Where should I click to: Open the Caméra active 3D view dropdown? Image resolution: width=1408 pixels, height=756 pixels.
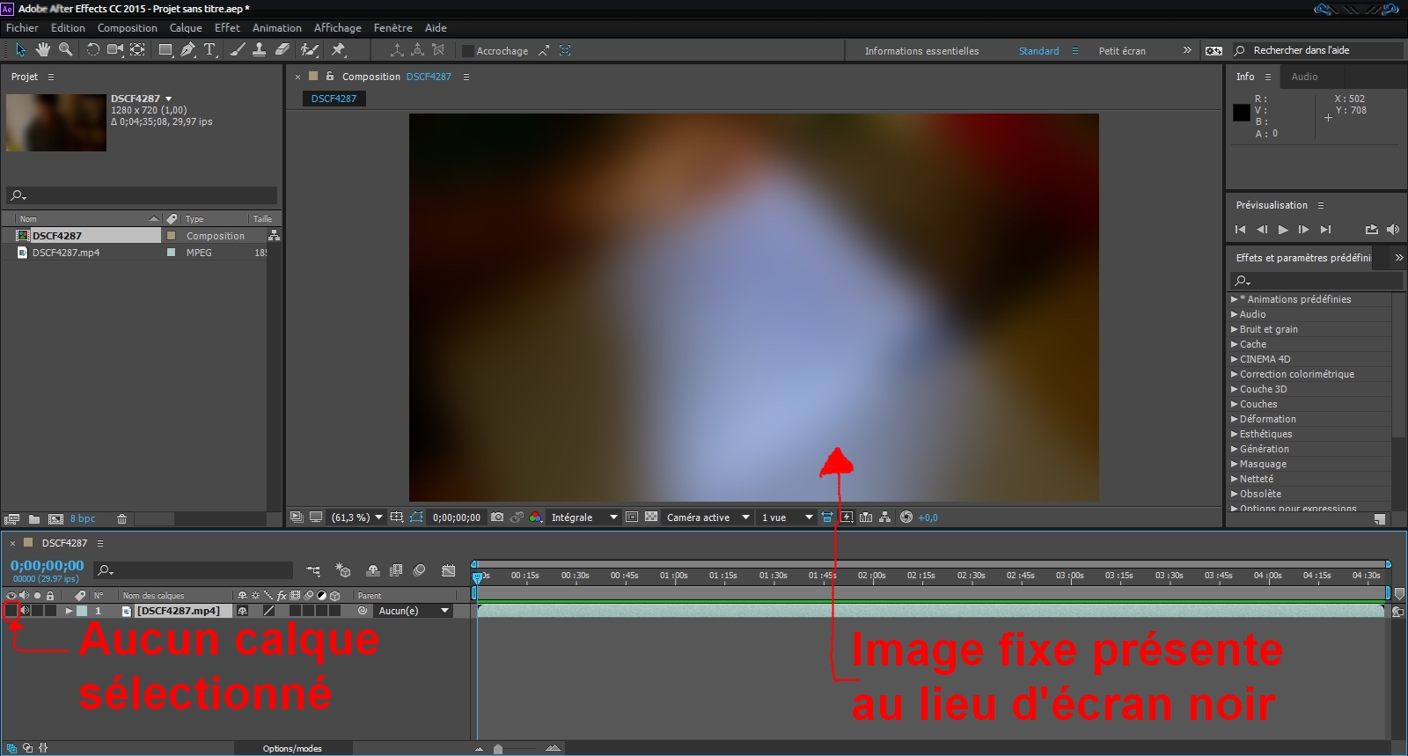(708, 517)
